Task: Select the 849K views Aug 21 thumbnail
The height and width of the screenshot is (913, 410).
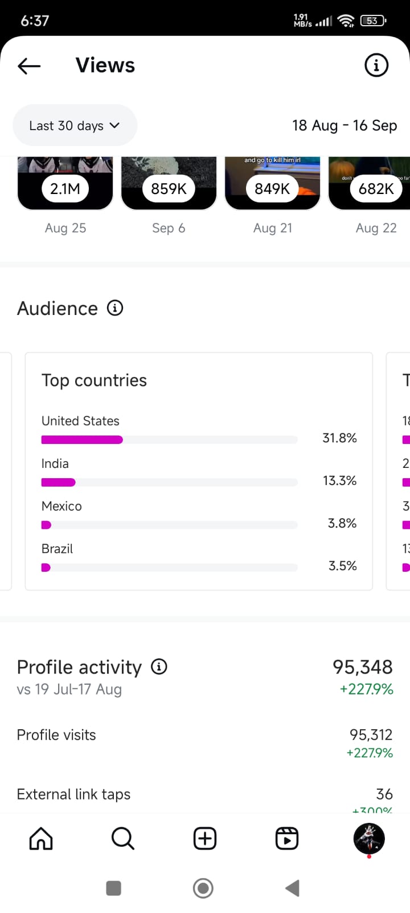Action: coord(273,184)
